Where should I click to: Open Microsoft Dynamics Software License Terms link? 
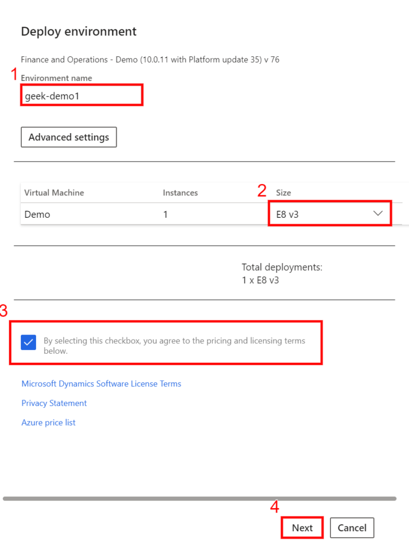[x=101, y=384]
